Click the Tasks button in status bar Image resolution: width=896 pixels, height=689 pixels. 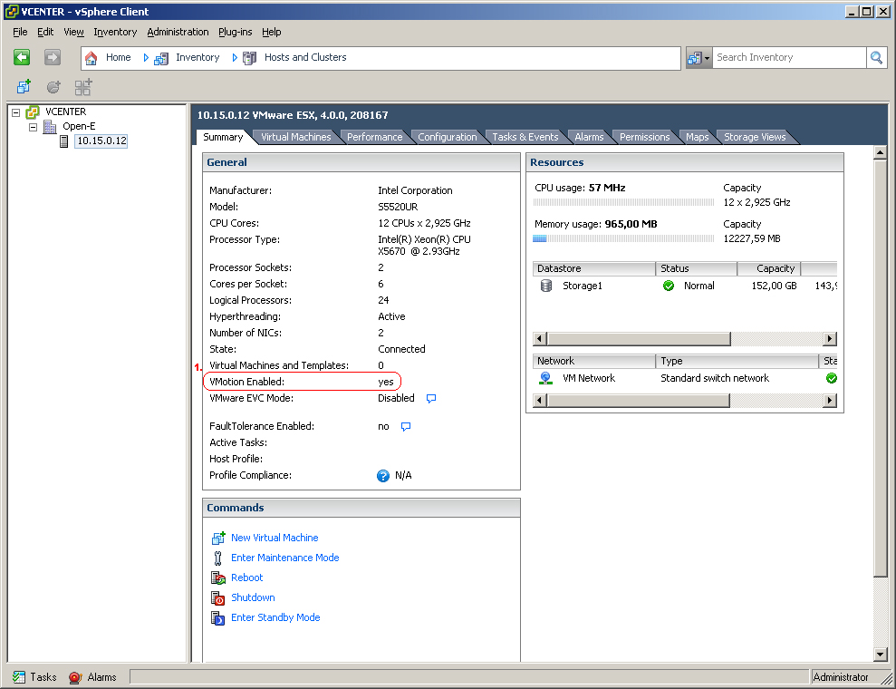pyautogui.click(x=34, y=677)
